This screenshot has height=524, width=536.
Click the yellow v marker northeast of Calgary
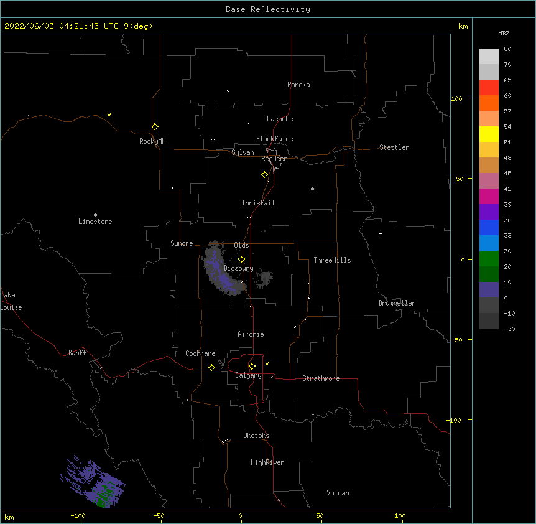coord(267,363)
